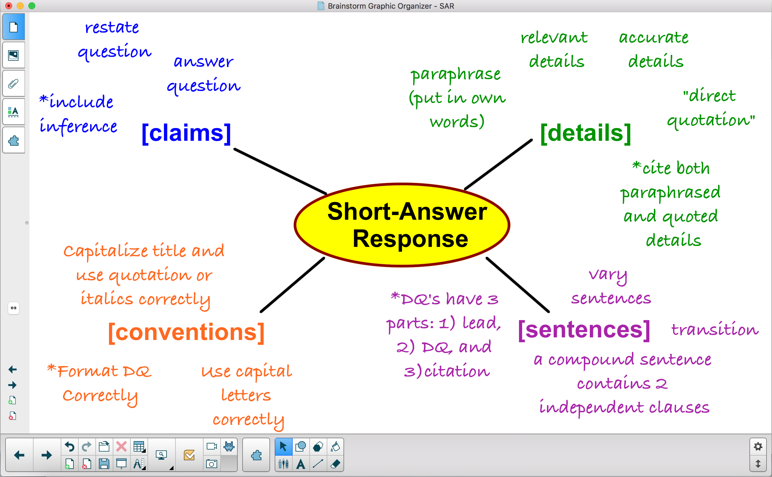Open toolbar settings gear
The image size is (772, 477).
click(758, 446)
